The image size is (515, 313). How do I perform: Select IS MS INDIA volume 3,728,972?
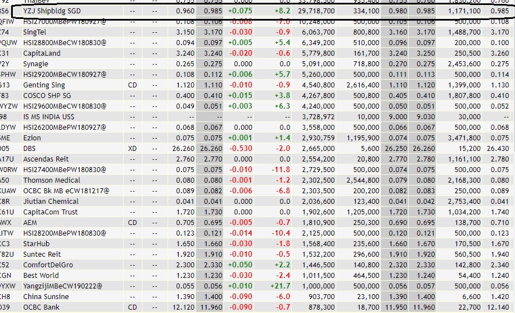[318, 117]
